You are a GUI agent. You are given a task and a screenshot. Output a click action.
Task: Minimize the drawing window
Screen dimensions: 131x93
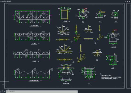(x=125, y=2)
